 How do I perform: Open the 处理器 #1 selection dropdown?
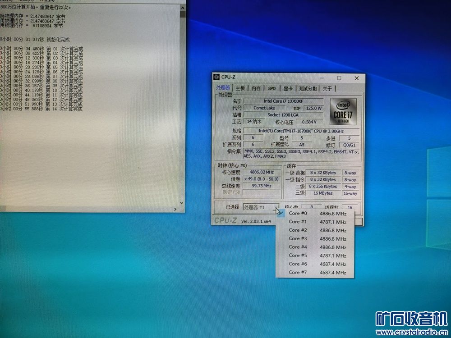[261, 207]
